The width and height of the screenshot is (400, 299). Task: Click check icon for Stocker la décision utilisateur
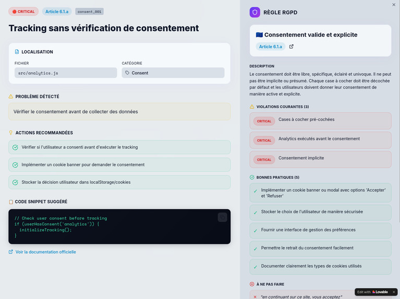point(15,182)
